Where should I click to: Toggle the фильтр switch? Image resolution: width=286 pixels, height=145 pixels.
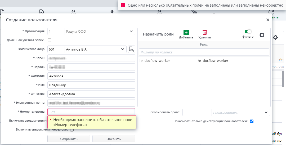[248, 32]
